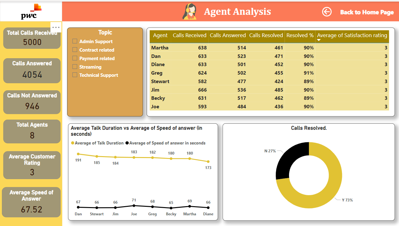Select the Total Calls Received card
Image resolution: width=399 pixels, height=226 pixels.
32,38
